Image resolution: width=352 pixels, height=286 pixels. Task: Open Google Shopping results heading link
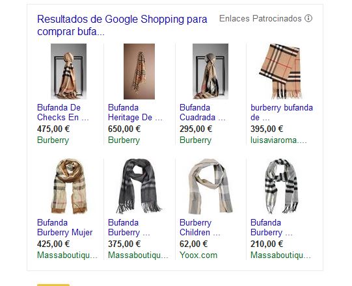pyautogui.click(x=122, y=25)
